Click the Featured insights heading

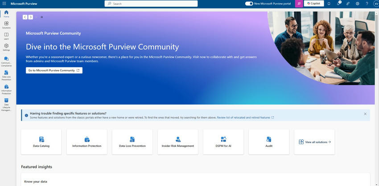tap(37, 167)
